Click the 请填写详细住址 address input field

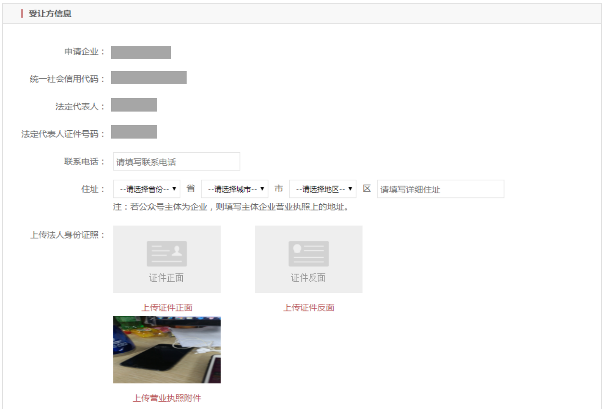(x=440, y=189)
